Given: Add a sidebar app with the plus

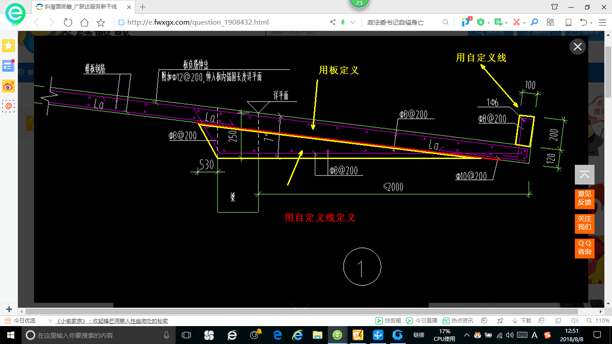Looking at the screenshot, I should (x=9, y=309).
